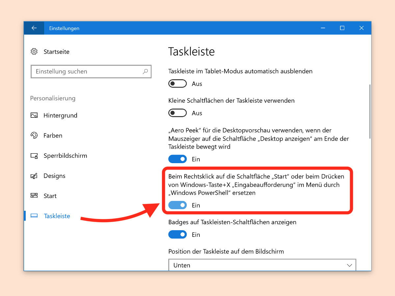Turn off Badges auf Taskleisten-Schaltflächen
The width and height of the screenshot is (395, 296).
177,234
